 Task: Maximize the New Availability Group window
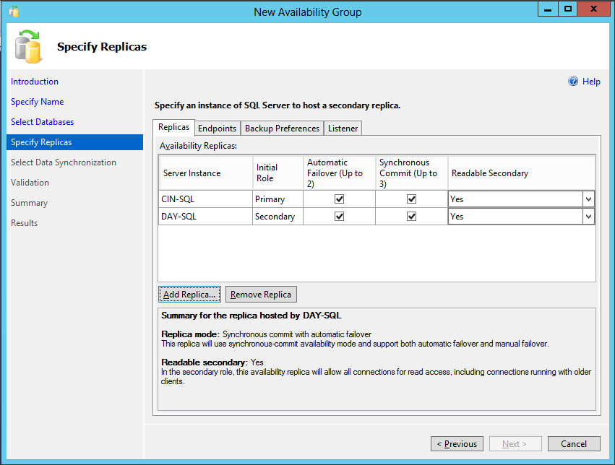[x=567, y=9]
